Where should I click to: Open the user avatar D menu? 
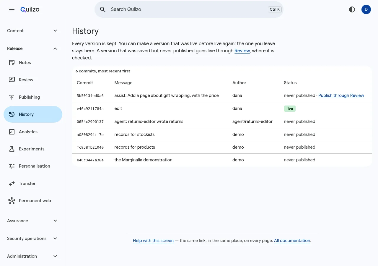(x=366, y=9)
